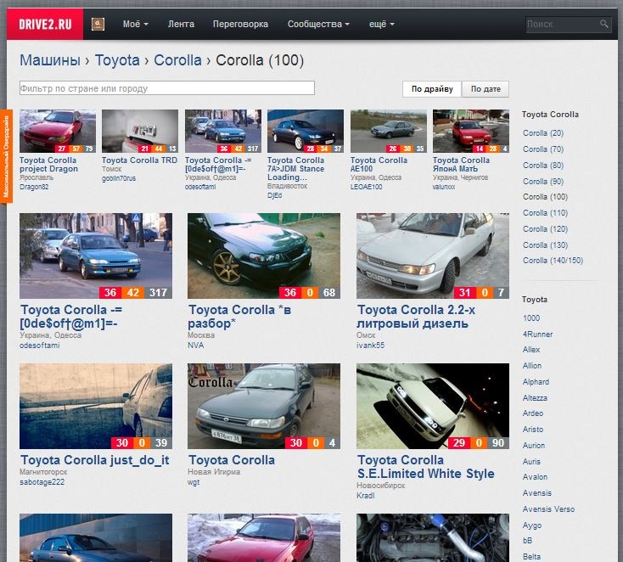
Task: Open the Aygo model link
Action: pos(532,525)
